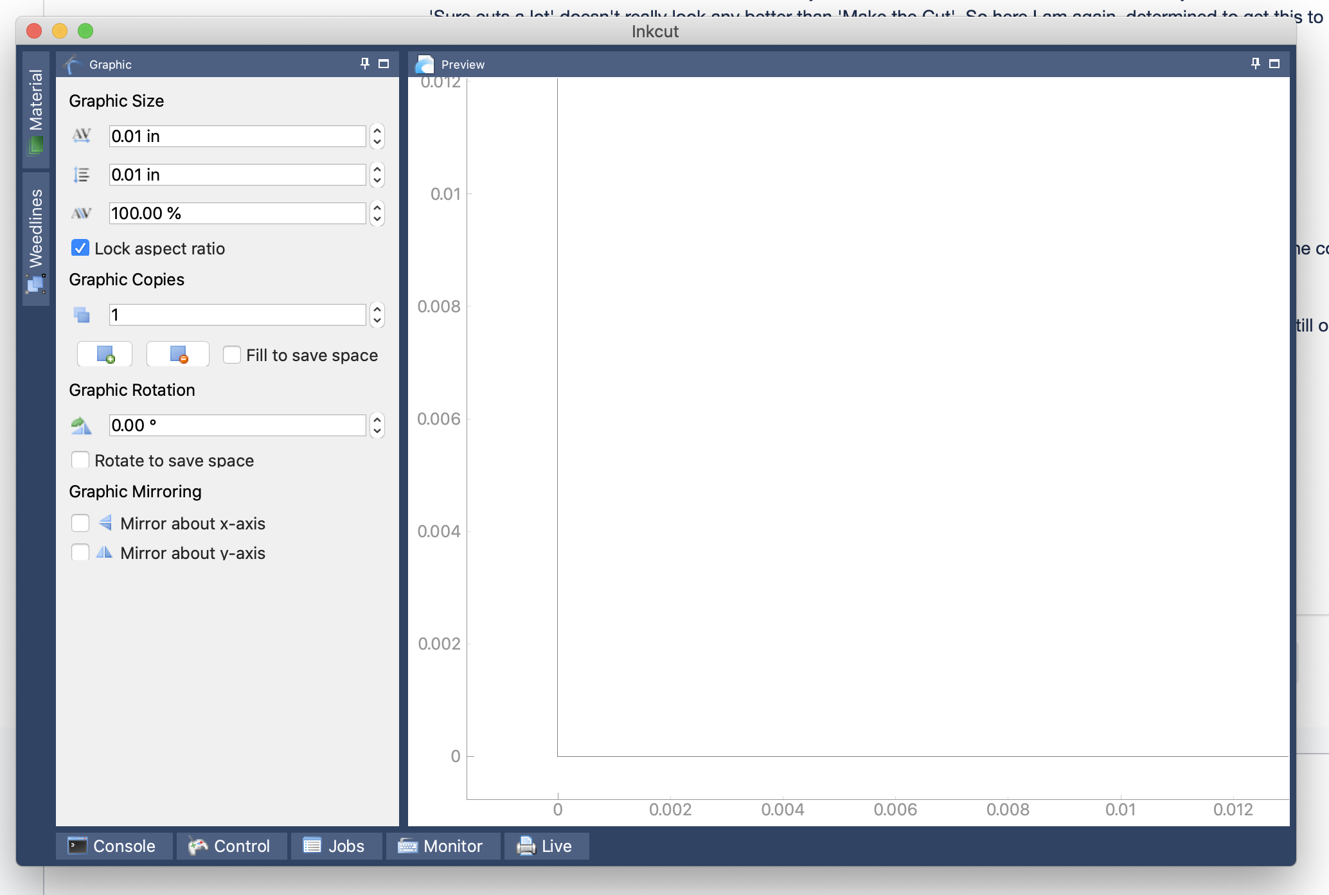Click the graphic rotation icon
This screenshot has width=1329, height=895.
coord(82,425)
